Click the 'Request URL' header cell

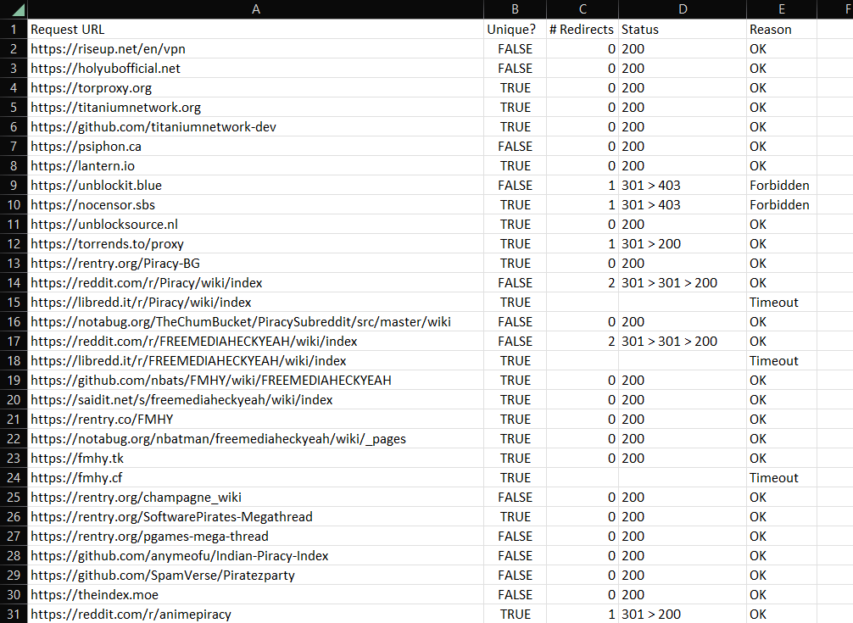click(x=256, y=30)
